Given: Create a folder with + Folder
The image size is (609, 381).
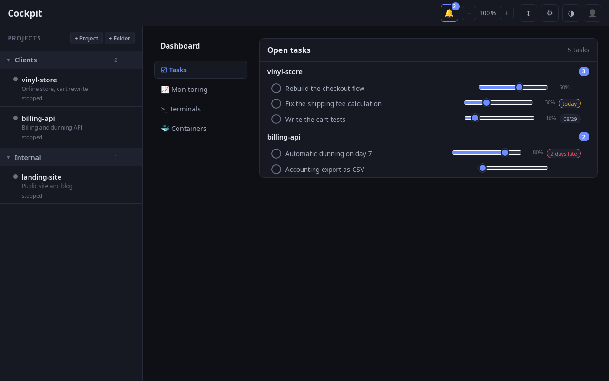Looking at the screenshot, I should (x=119, y=38).
